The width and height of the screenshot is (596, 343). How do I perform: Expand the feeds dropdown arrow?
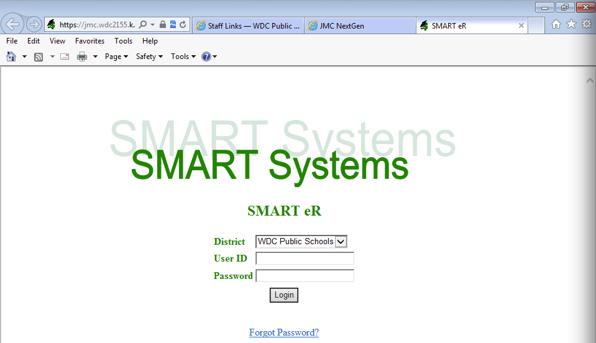[x=52, y=57]
